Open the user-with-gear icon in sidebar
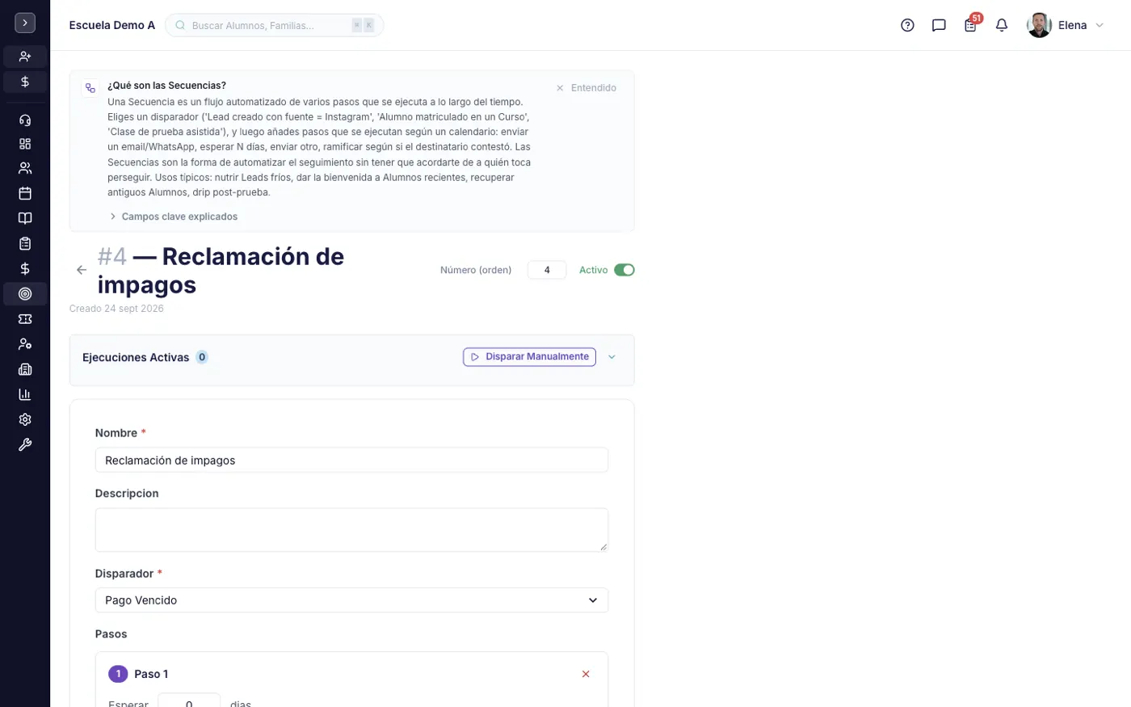 25,344
